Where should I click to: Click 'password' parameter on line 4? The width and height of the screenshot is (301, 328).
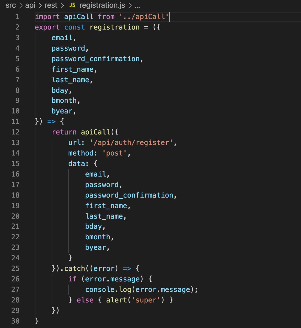68,48
